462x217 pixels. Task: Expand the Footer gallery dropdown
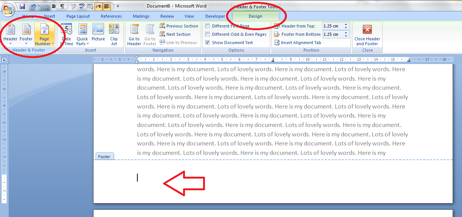pos(26,41)
